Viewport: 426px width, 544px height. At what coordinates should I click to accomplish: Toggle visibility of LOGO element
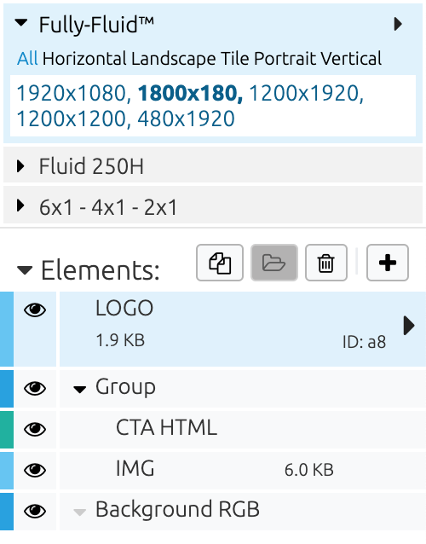click(x=35, y=310)
